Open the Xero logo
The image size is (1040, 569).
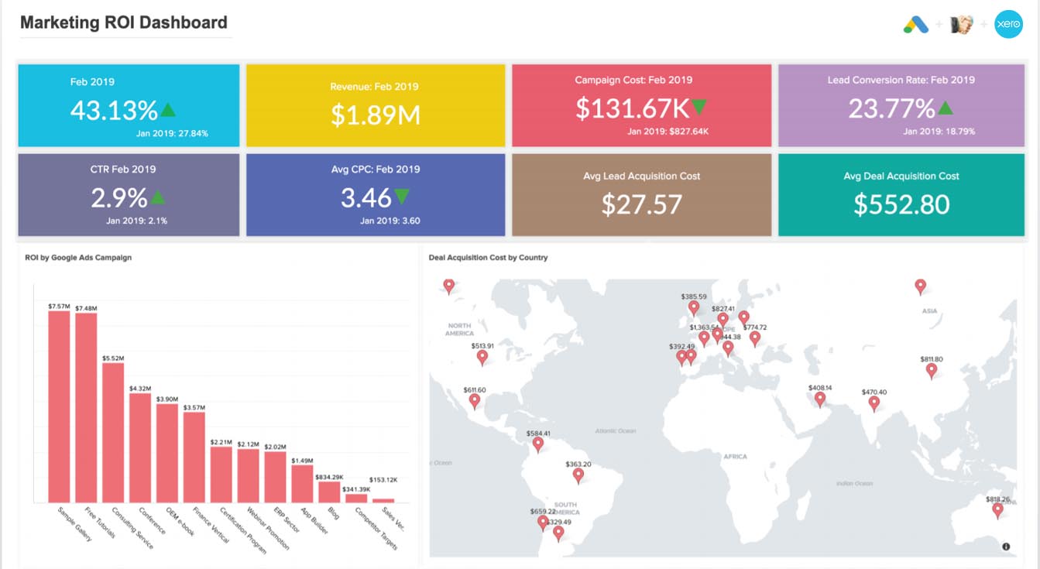tap(1008, 25)
